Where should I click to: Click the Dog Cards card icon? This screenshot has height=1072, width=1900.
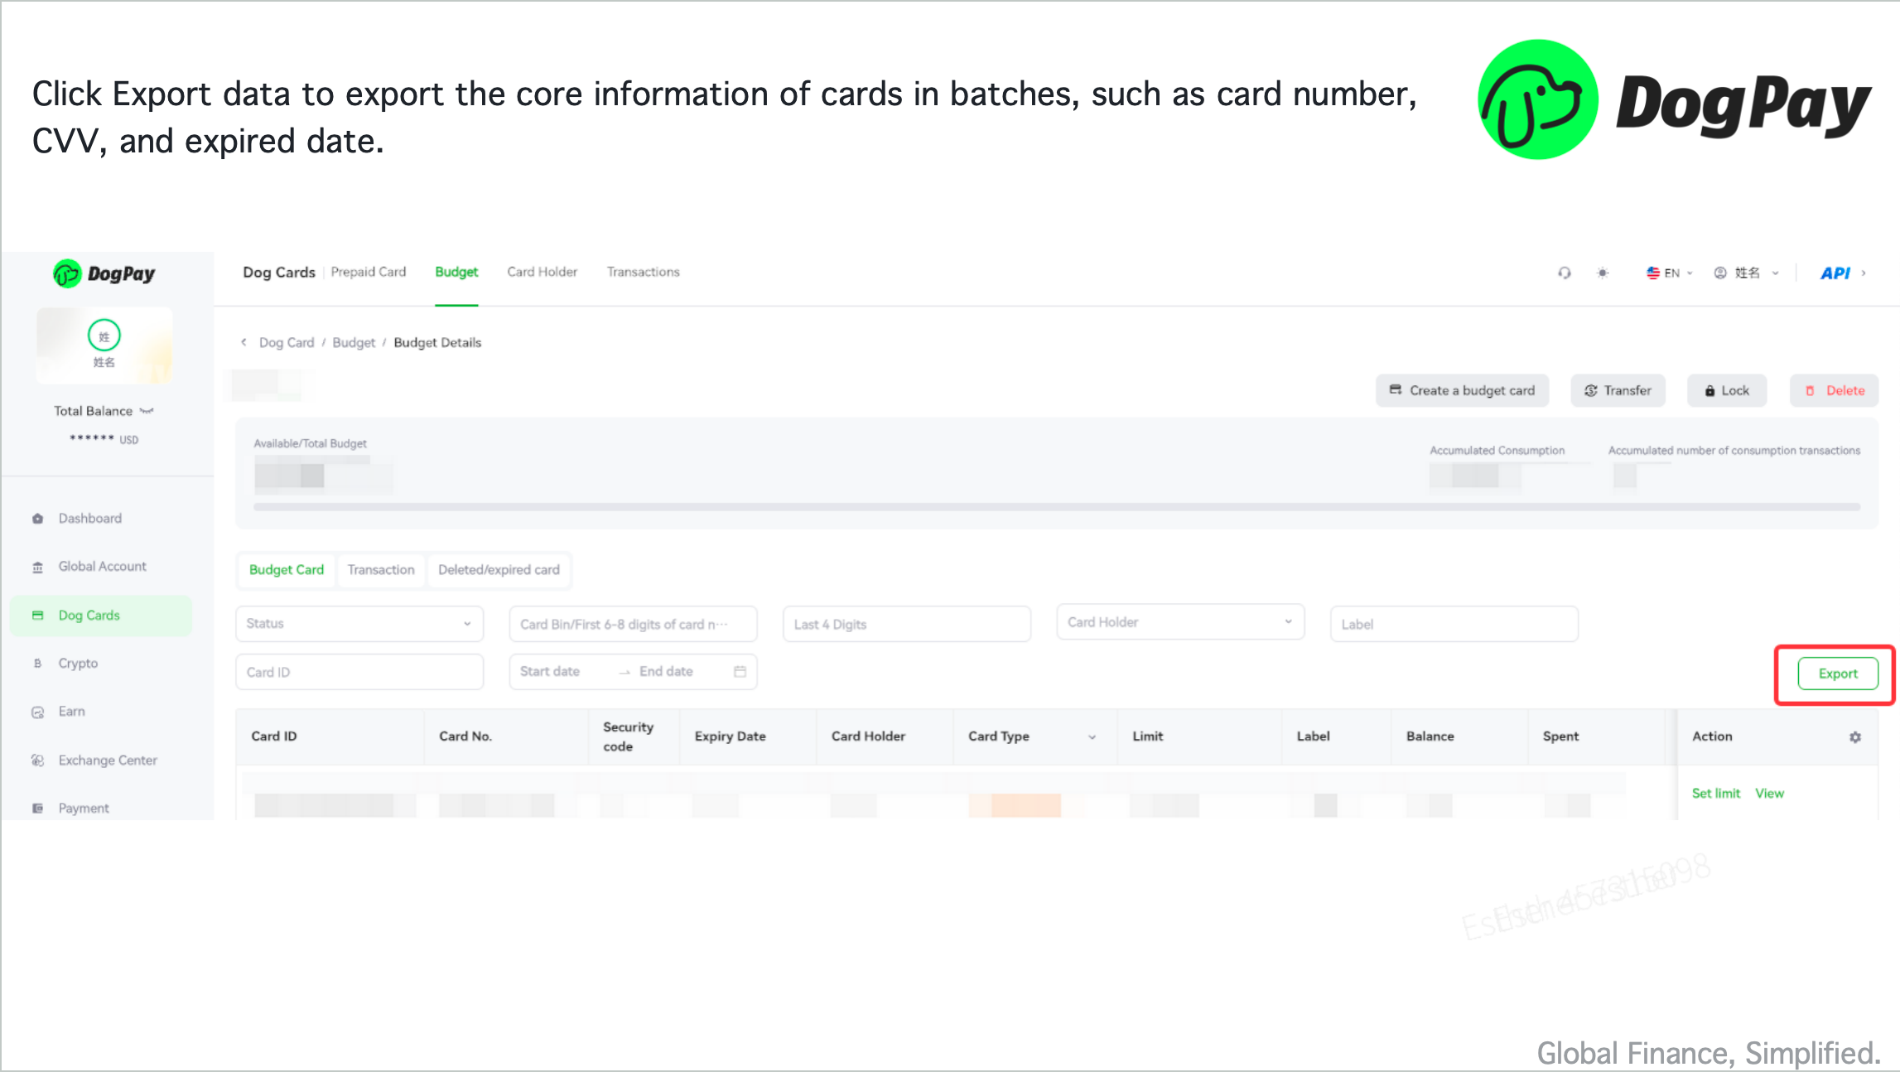click(x=37, y=616)
